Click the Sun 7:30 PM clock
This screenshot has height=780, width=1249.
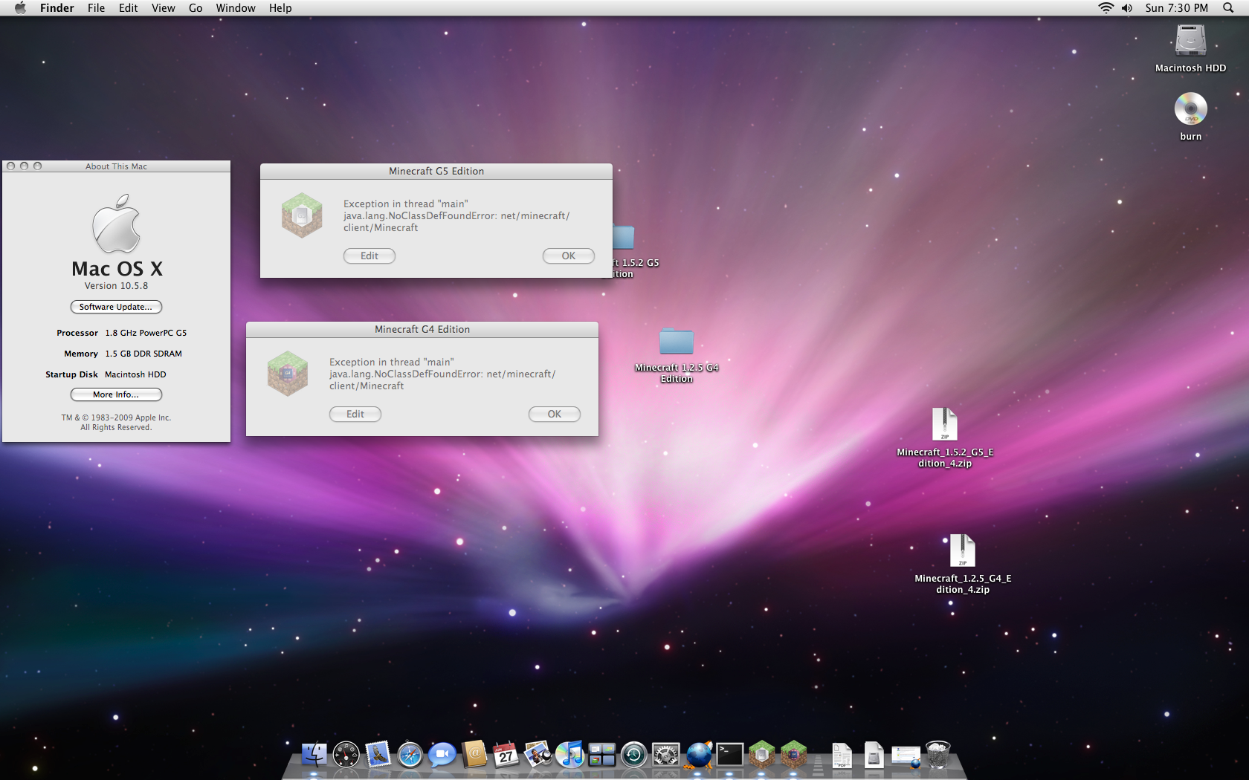click(x=1176, y=7)
